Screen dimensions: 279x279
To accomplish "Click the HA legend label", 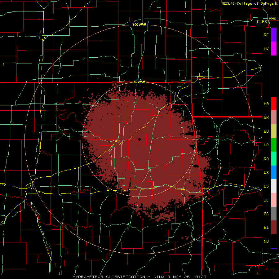I will pos(266,104).
